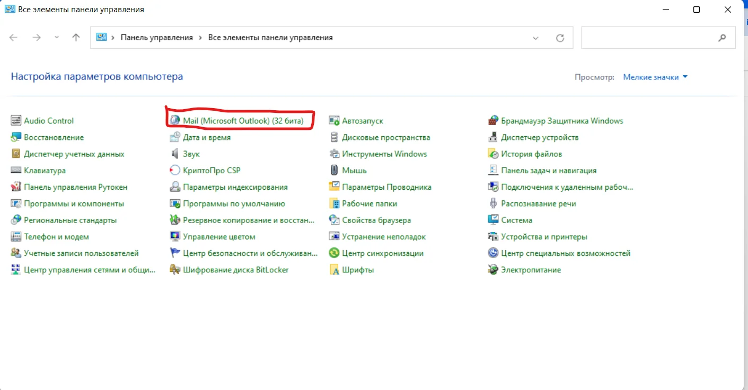Click the Брандмауэр Защитника Windows icon

coord(493,121)
